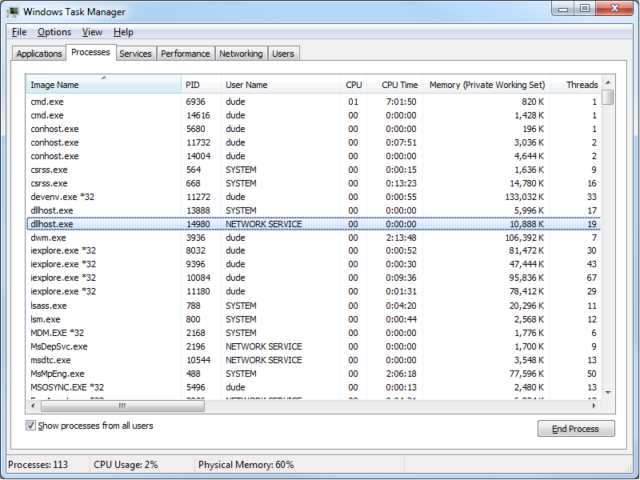Image resolution: width=640 pixels, height=480 pixels.
Task: Toggle Show processes from all users
Action: click(31, 426)
